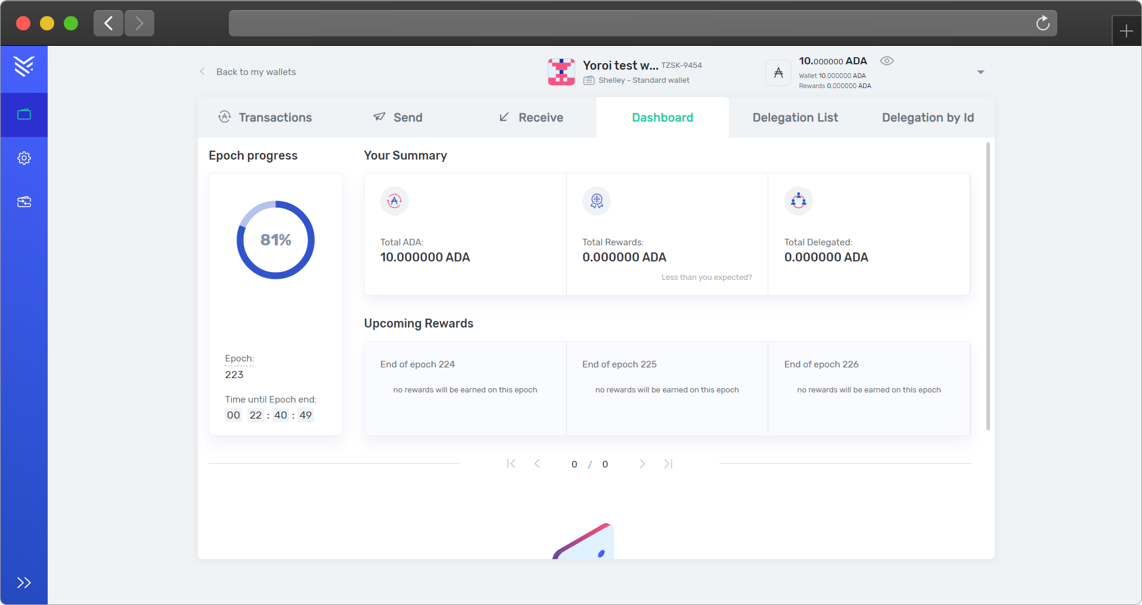Screen dimensions: 1142x605
Task: Click the Epoch label
Action: tap(240, 358)
